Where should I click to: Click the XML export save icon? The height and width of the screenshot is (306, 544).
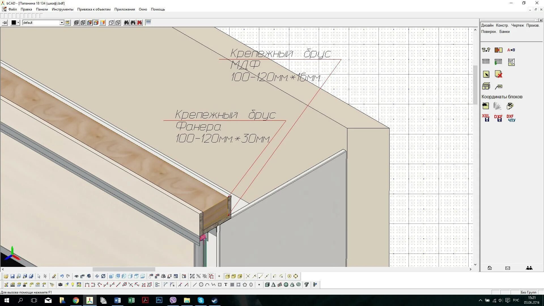(486, 118)
